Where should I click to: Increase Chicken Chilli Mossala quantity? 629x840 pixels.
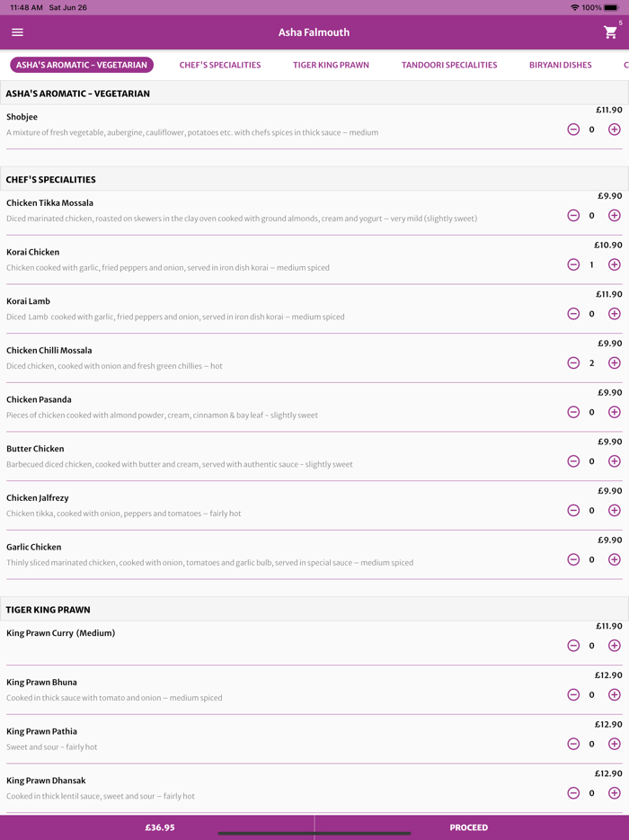(615, 363)
